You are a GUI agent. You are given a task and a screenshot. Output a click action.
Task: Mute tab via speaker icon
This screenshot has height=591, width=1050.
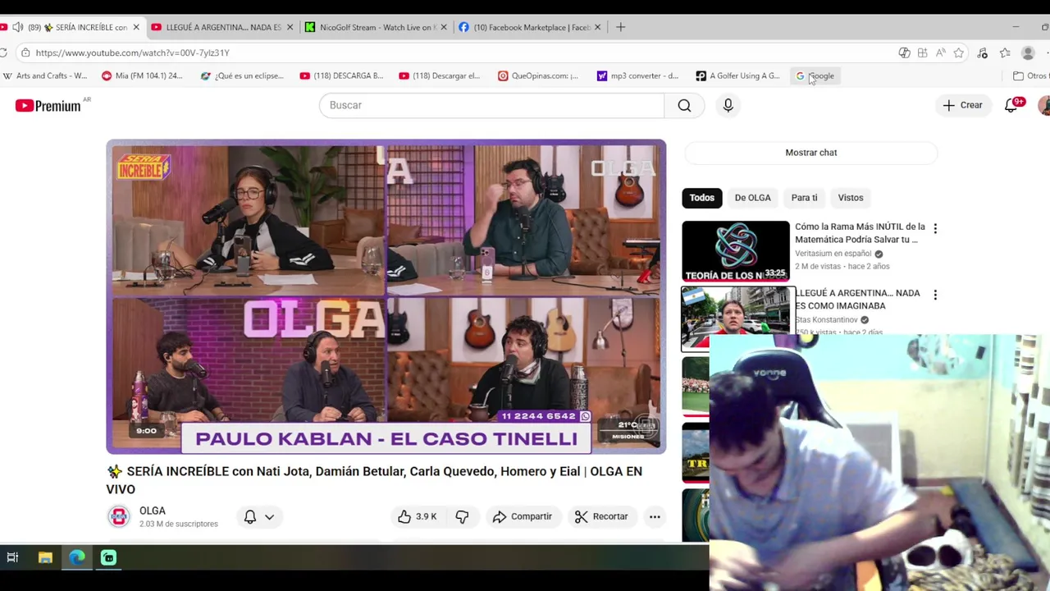[18, 27]
